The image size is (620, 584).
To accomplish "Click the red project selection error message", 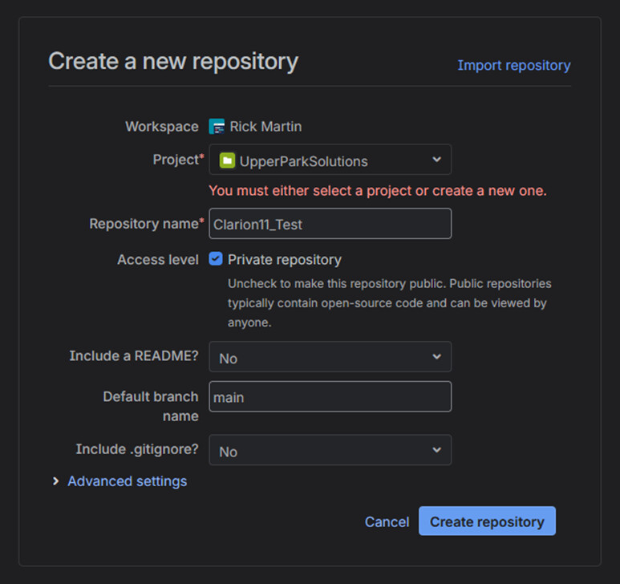I will click(377, 191).
